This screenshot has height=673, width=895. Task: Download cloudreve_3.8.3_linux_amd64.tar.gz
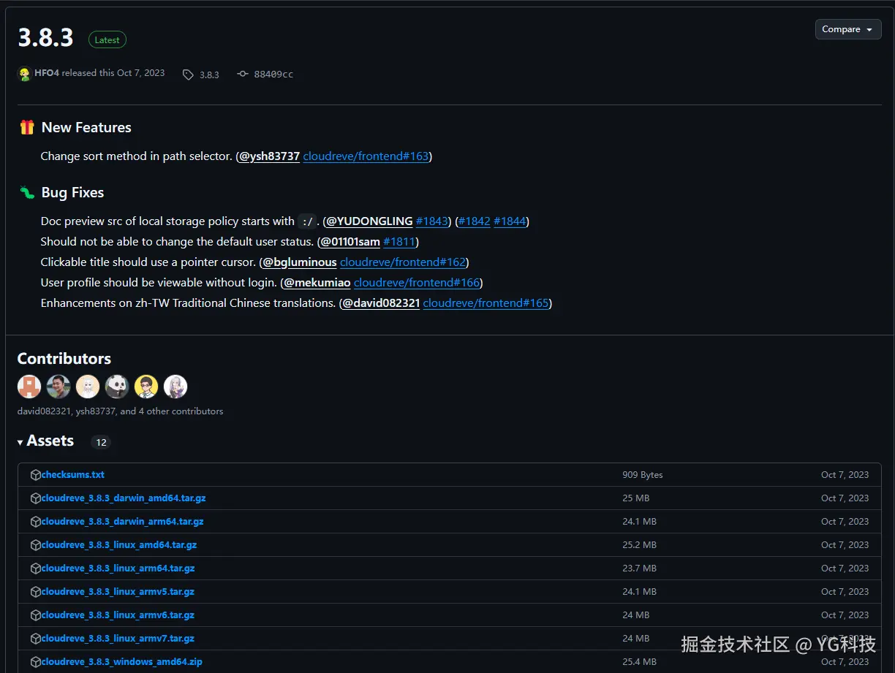(x=119, y=545)
